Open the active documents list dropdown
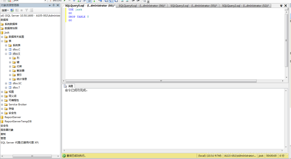291x159 pixels. [x=281, y=6]
